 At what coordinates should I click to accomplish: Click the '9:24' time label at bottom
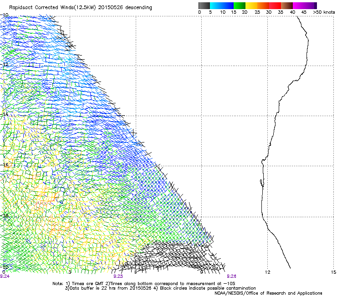click(x=5, y=276)
